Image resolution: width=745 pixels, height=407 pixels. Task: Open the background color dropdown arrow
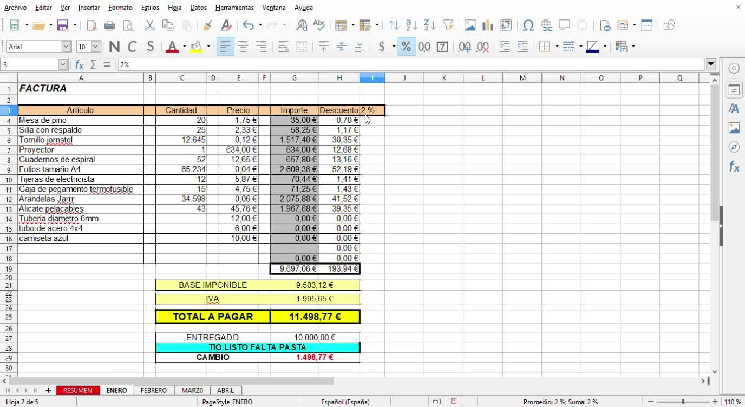click(208, 47)
